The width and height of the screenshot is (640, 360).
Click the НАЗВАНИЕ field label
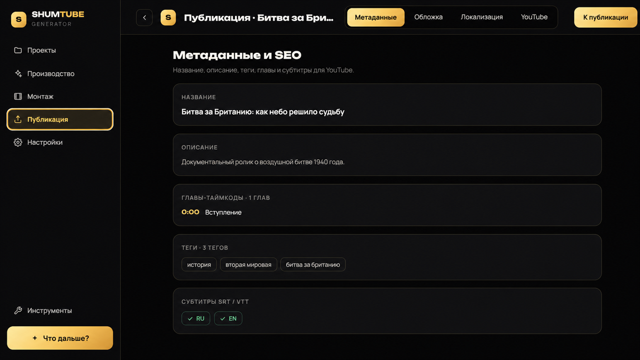[x=198, y=97]
